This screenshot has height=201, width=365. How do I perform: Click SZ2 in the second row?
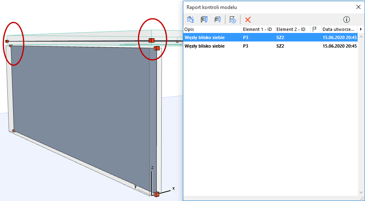(x=280, y=46)
